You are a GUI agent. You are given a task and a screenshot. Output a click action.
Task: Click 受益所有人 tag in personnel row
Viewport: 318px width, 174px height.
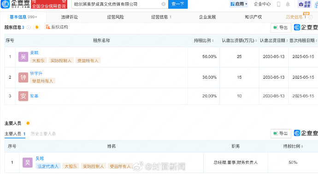120,166
